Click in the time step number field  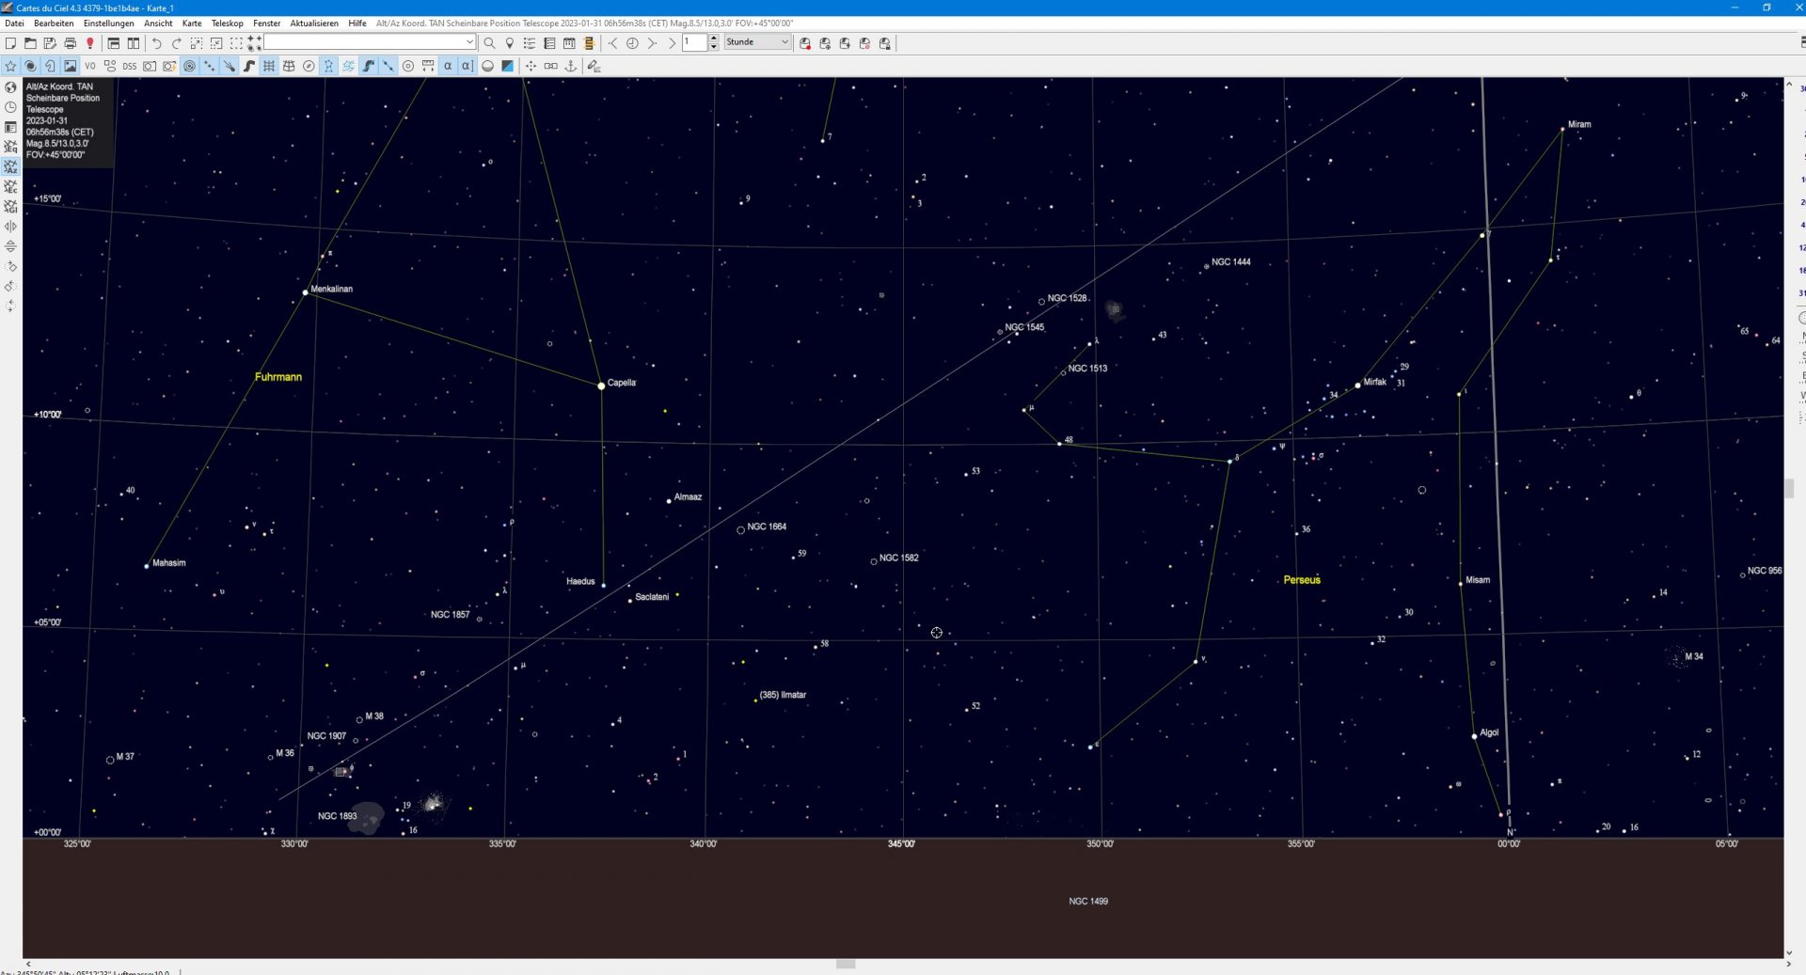(695, 42)
